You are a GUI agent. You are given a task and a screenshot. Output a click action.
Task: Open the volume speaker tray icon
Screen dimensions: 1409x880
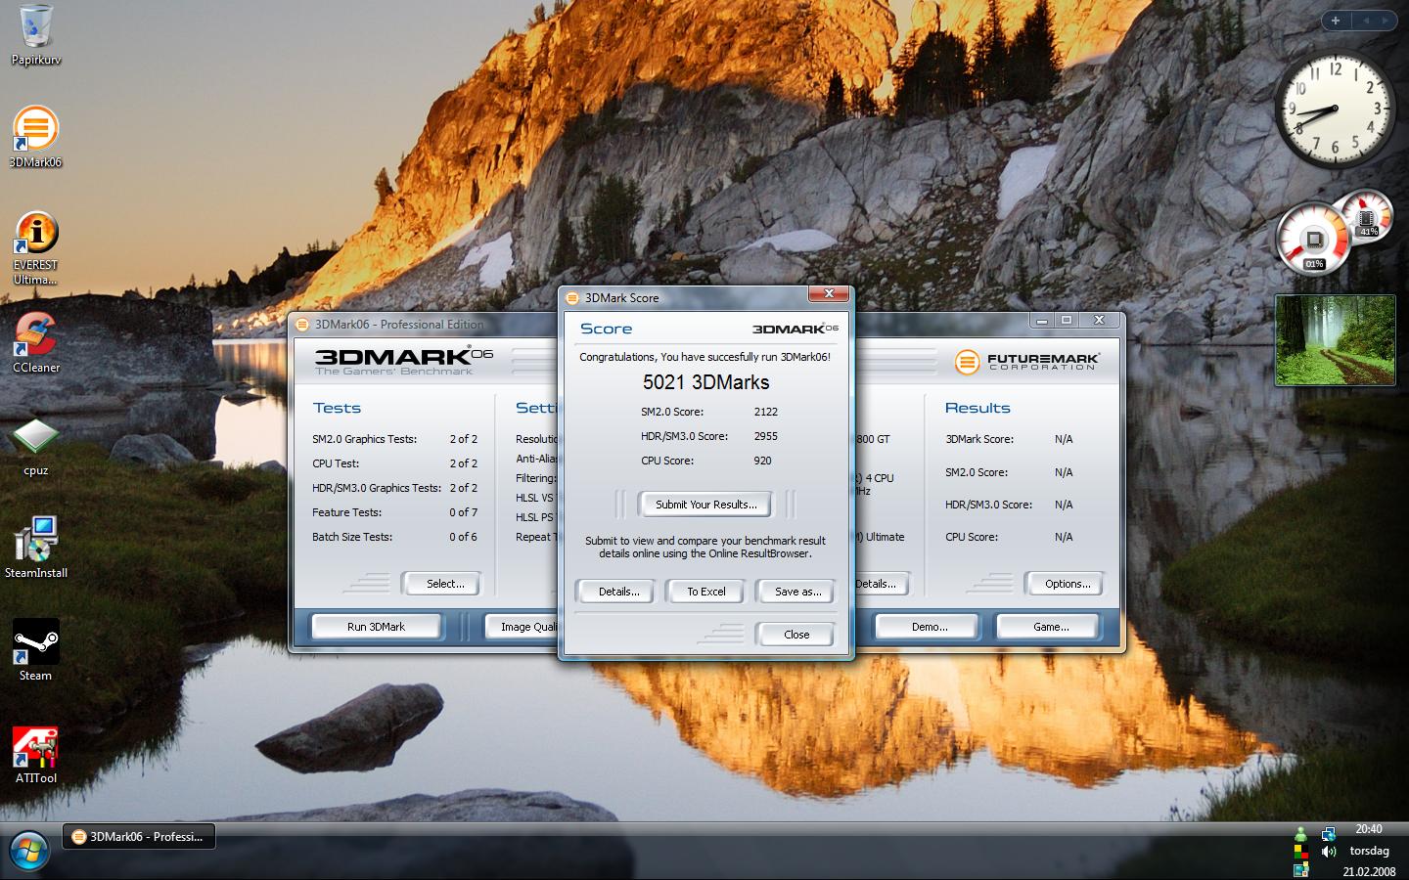point(1328,852)
